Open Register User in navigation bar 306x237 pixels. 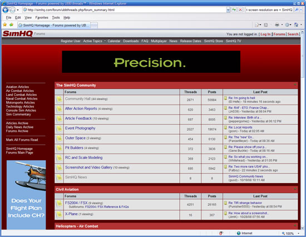(71, 41)
